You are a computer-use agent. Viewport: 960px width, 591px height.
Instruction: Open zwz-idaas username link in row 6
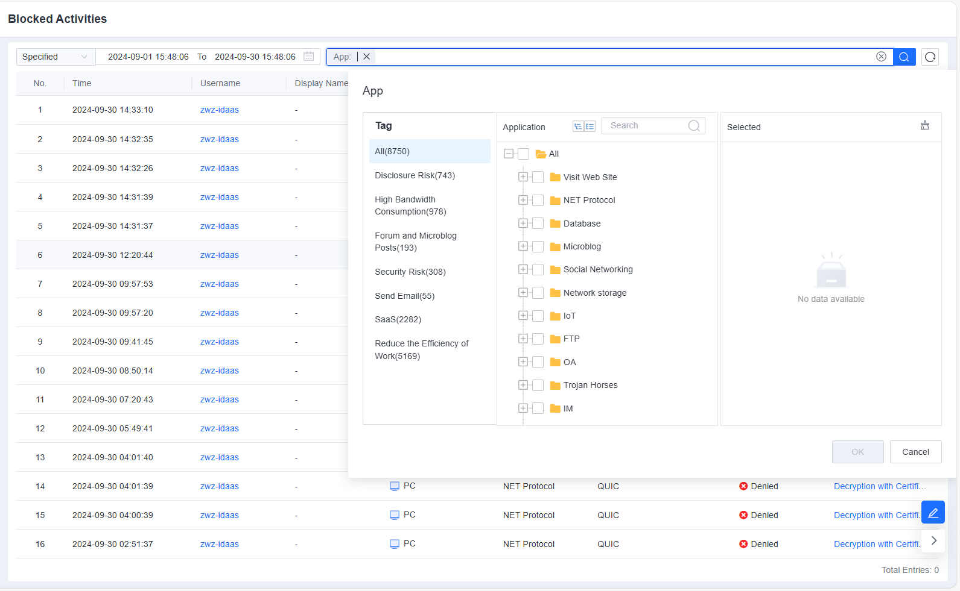point(220,255)
